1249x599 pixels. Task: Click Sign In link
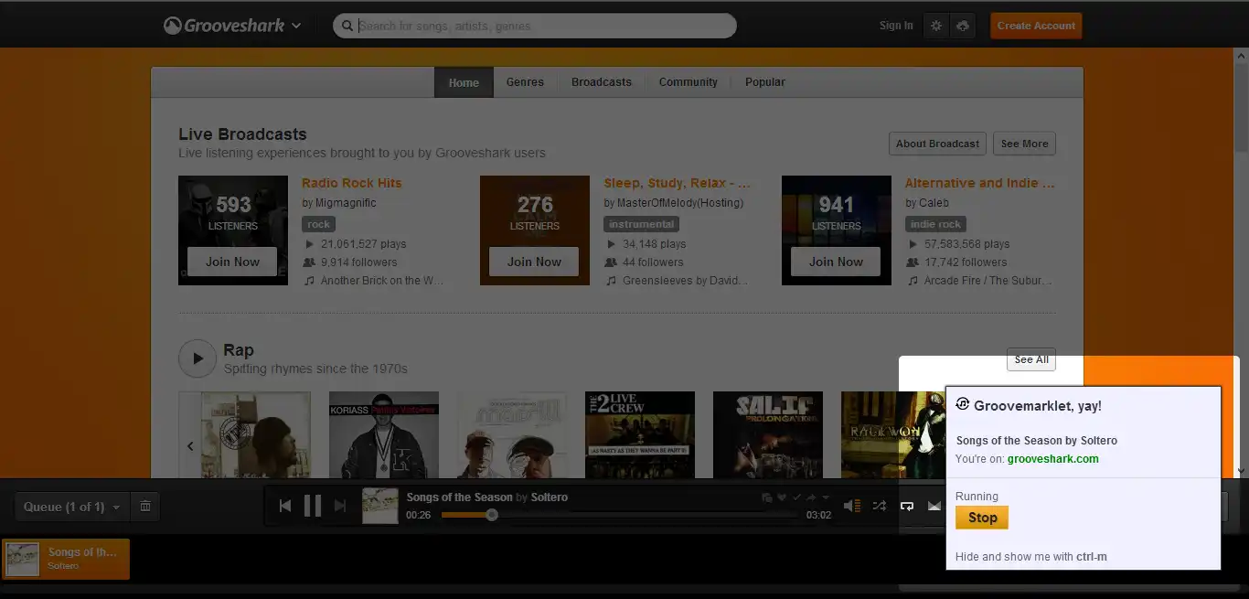896,26
